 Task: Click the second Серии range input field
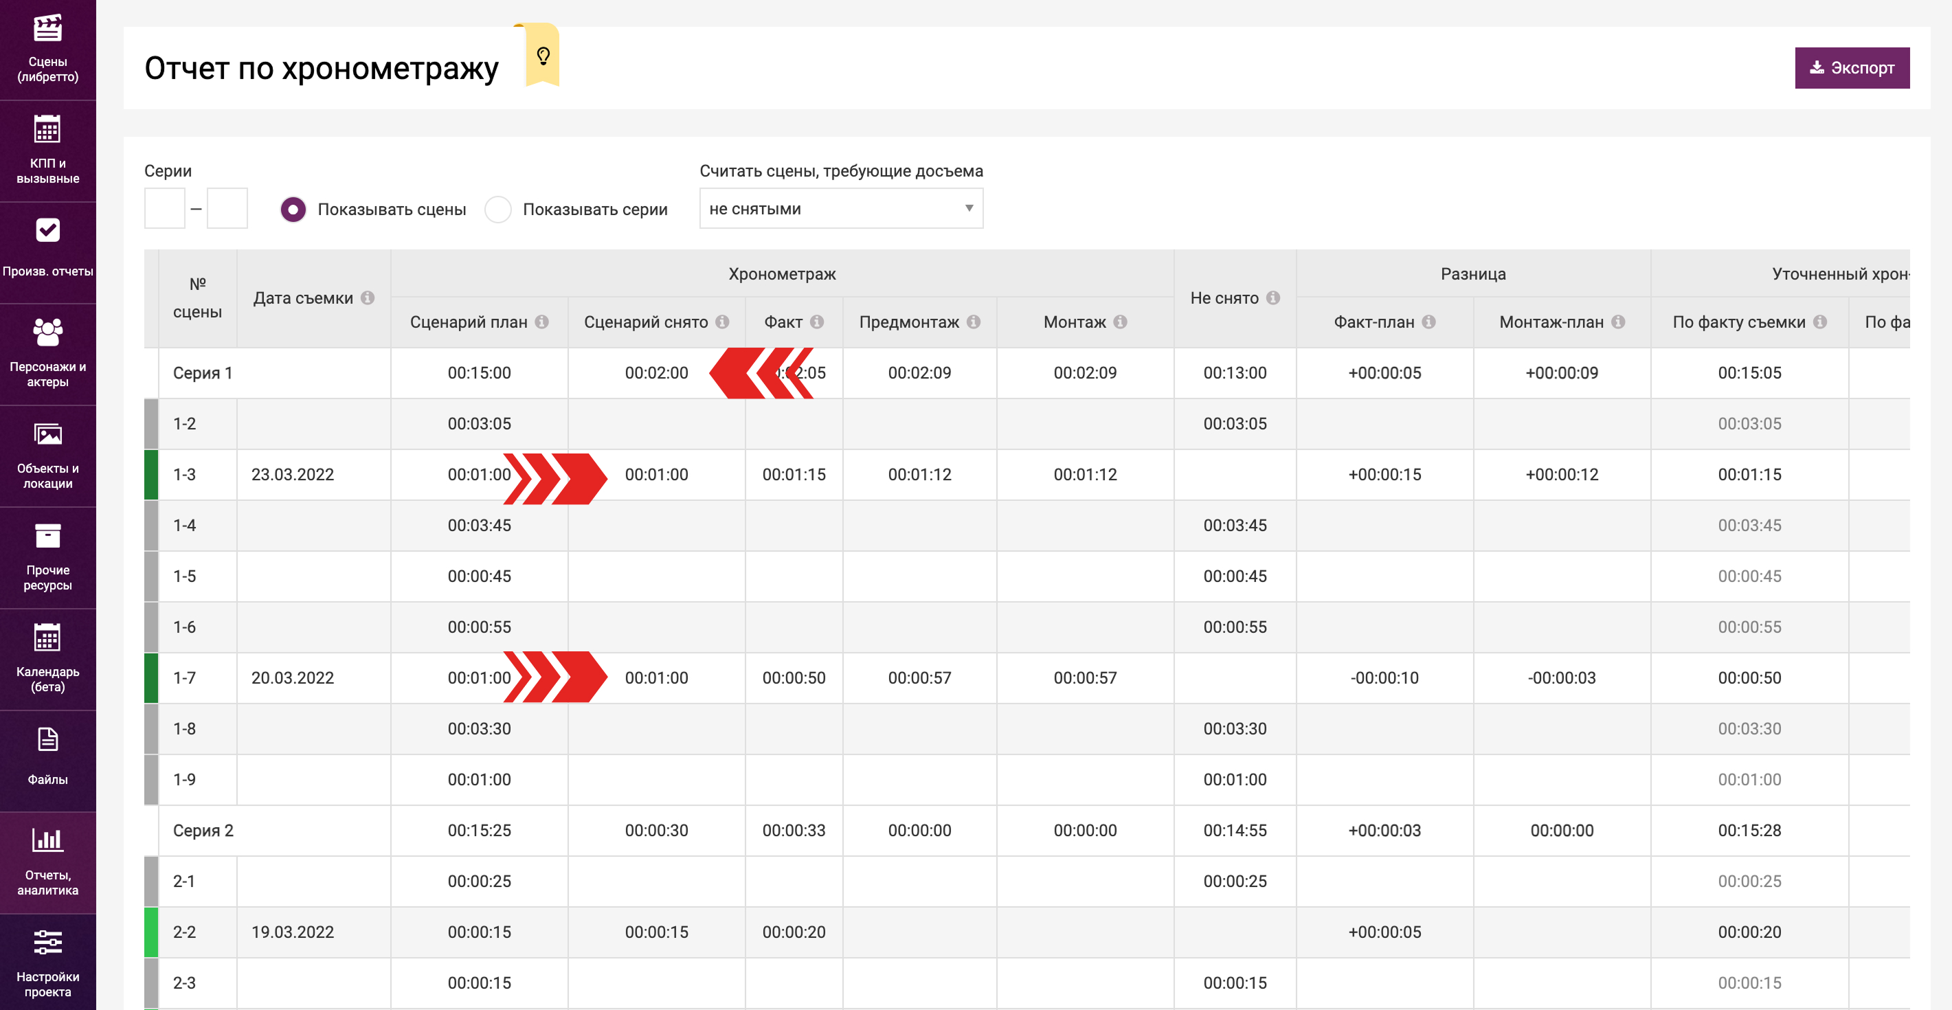click(x=227, y=208)
